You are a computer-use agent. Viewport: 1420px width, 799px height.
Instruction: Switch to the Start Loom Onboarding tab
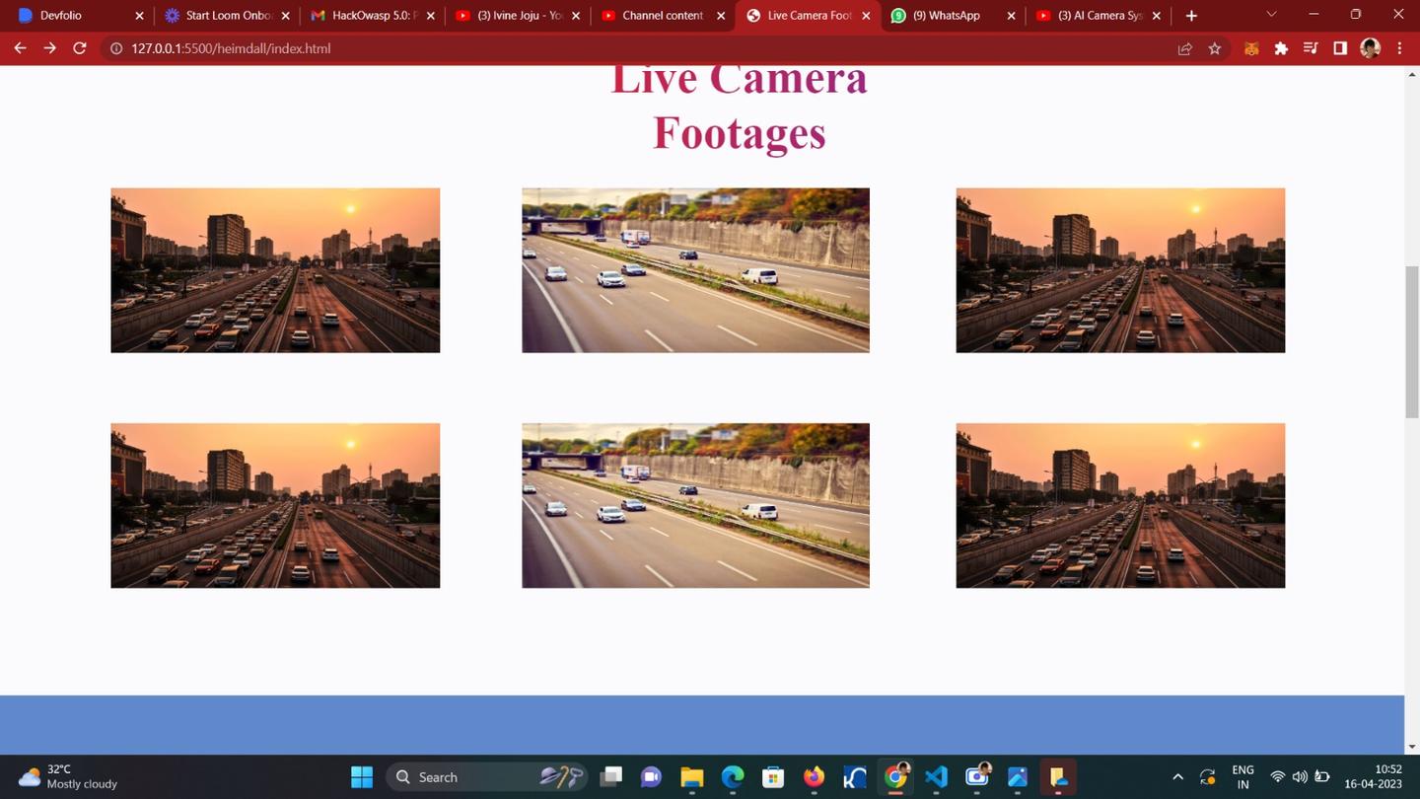228,16
